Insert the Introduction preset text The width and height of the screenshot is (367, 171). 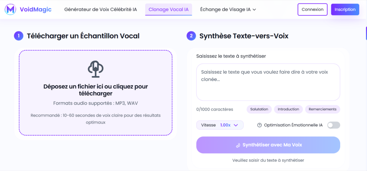[x=289, y=109]
